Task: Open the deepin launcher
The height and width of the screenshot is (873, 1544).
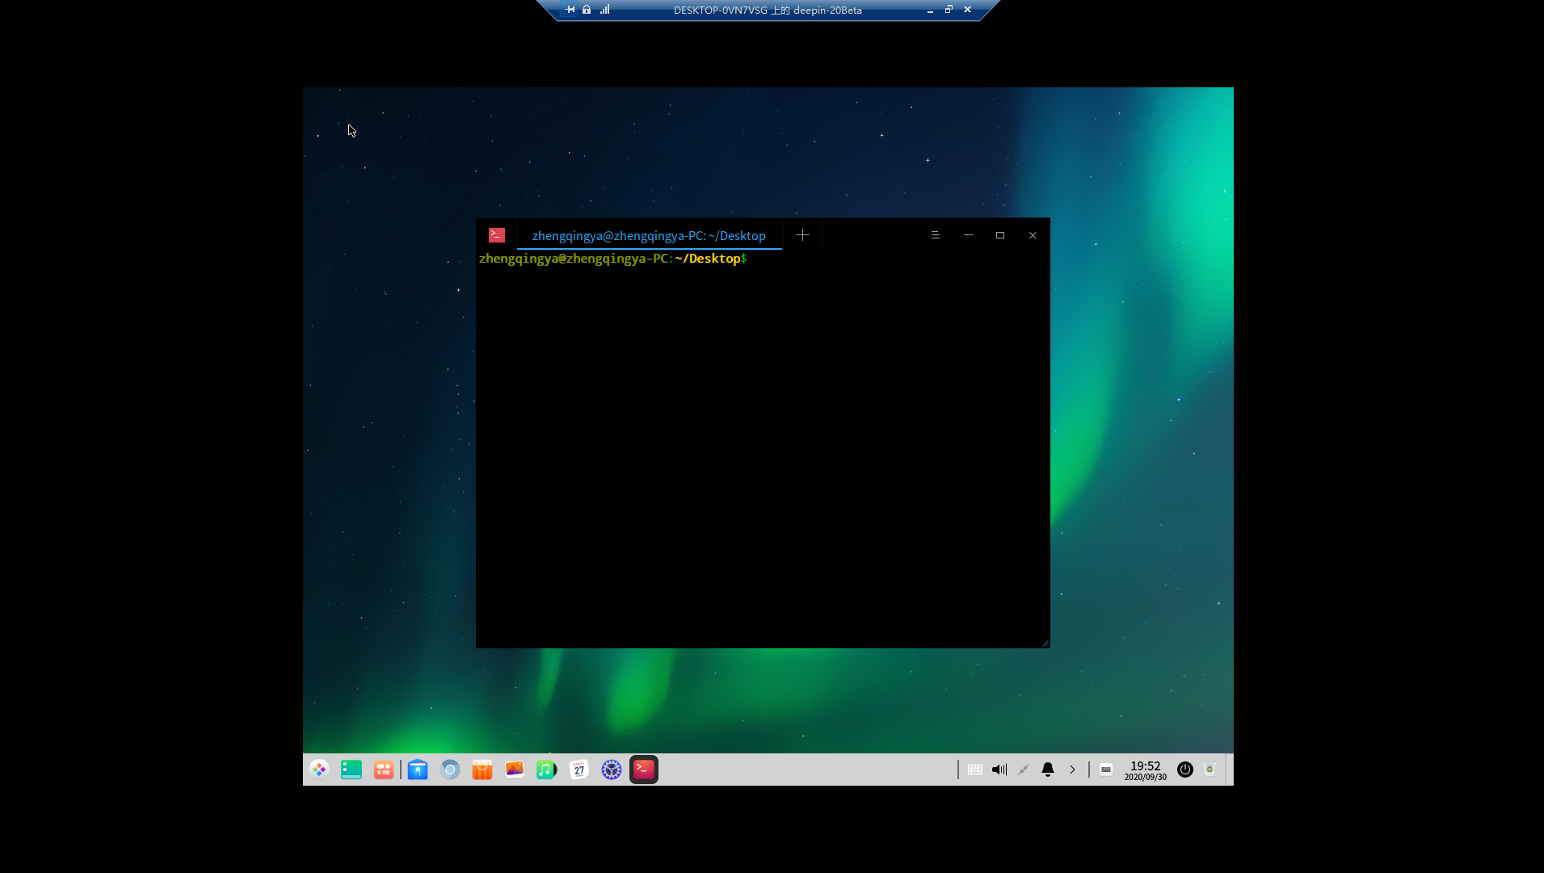Action: coord(319,770)
